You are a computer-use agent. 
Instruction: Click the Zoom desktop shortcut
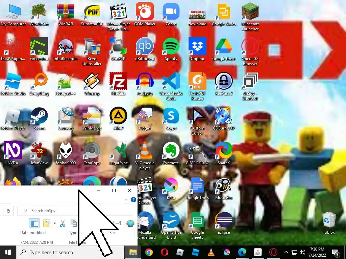point(171,15)
